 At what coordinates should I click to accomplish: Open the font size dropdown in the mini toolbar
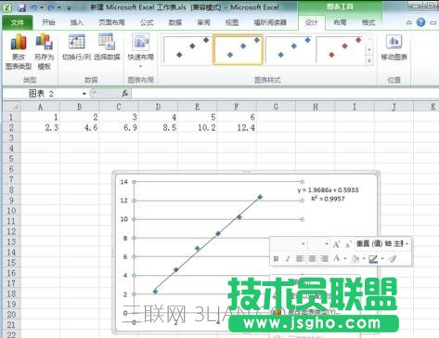point(327,244)
